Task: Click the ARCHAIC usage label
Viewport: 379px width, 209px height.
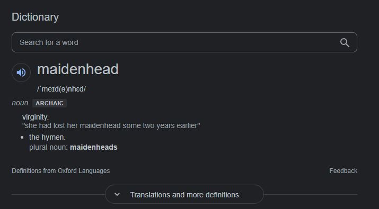Action: click(49, 103)
